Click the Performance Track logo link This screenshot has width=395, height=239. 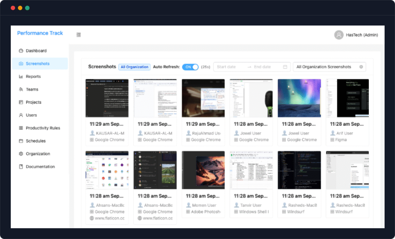tap(40, 33)
